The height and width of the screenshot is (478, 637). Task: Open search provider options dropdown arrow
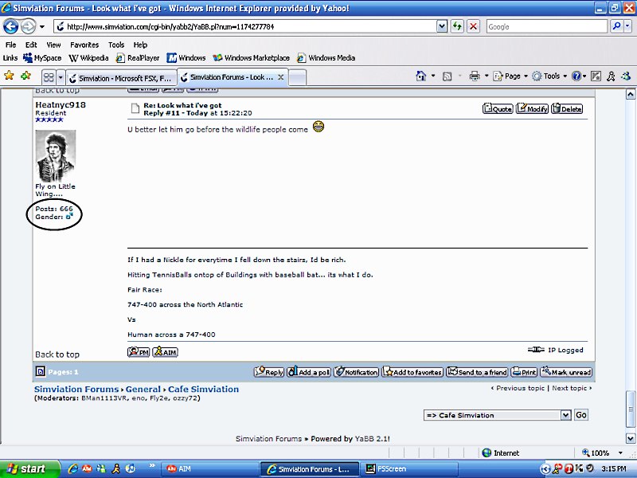[x=627, y=27]
